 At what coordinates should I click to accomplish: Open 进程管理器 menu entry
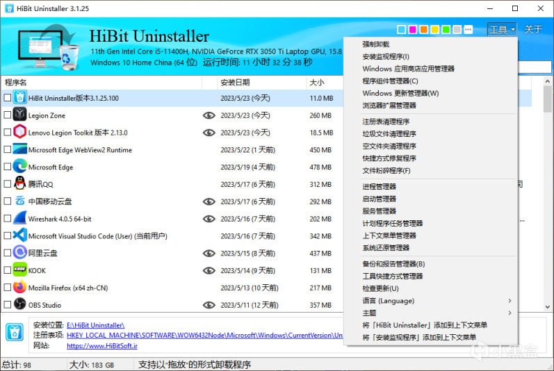431,187
